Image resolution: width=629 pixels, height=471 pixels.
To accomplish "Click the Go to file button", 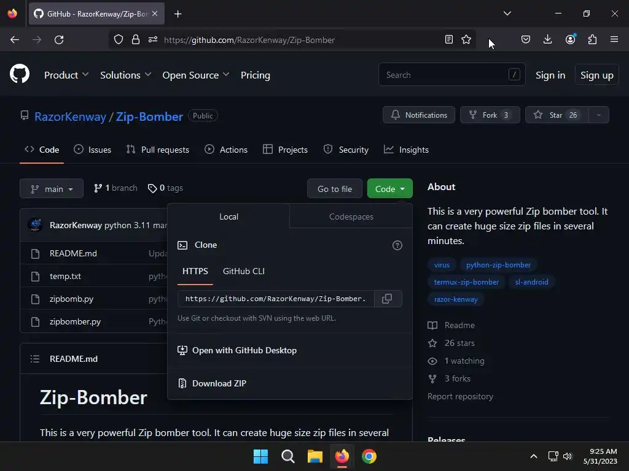I will click(335, 189).
